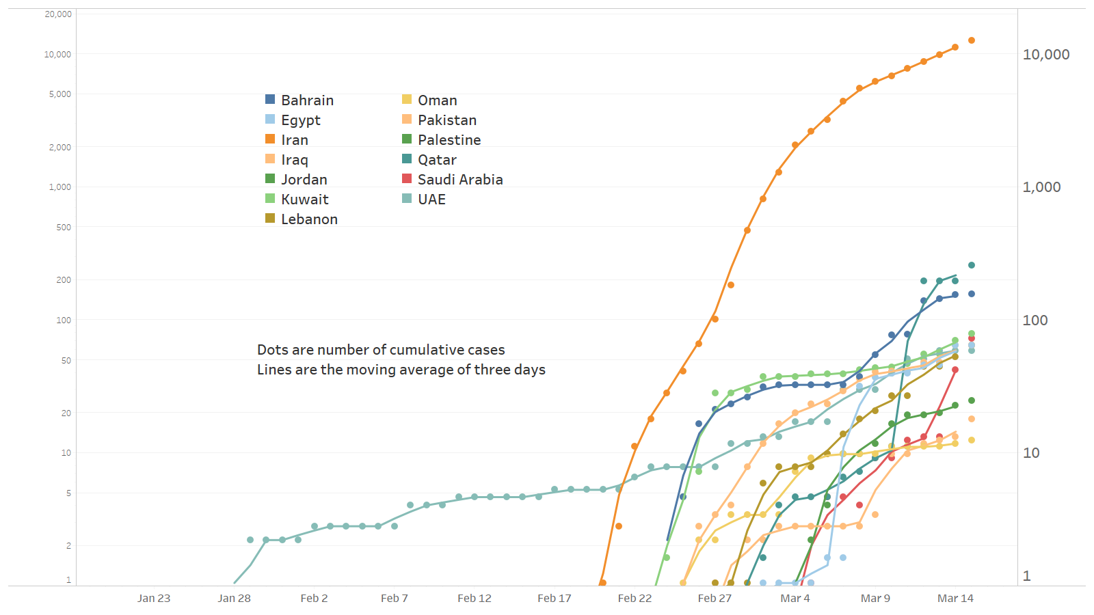Viewport: 1094px width, 615px height.
Task: Select the red Saudi Arabia legend swatch
Action: (407, 179)
